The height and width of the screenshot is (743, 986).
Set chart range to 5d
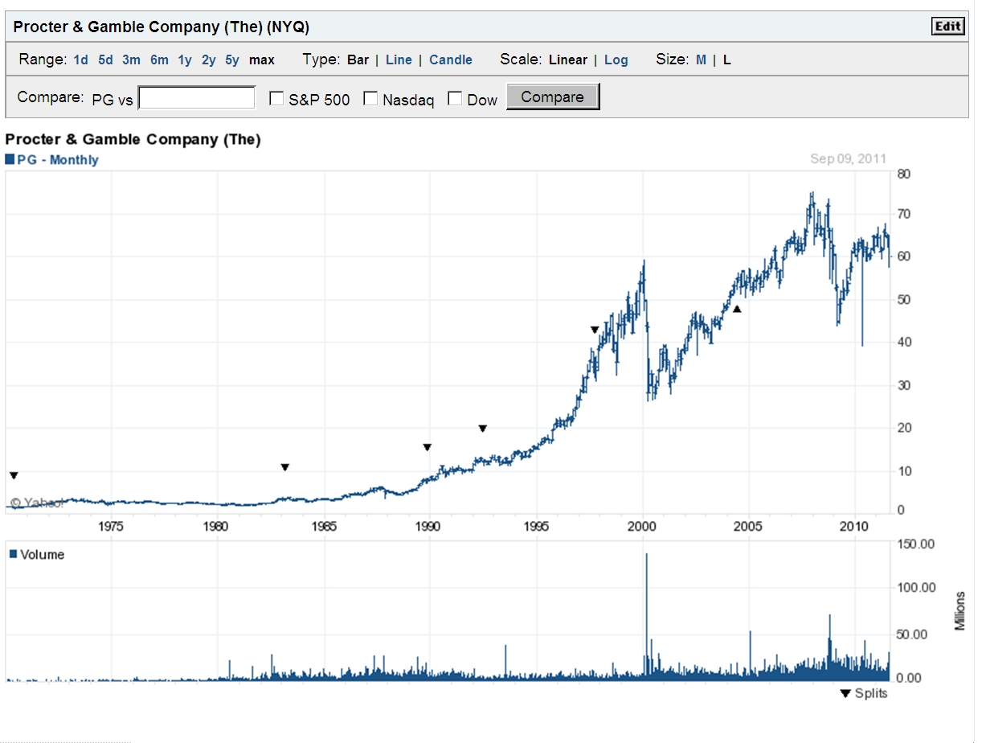tap(106, 60)
